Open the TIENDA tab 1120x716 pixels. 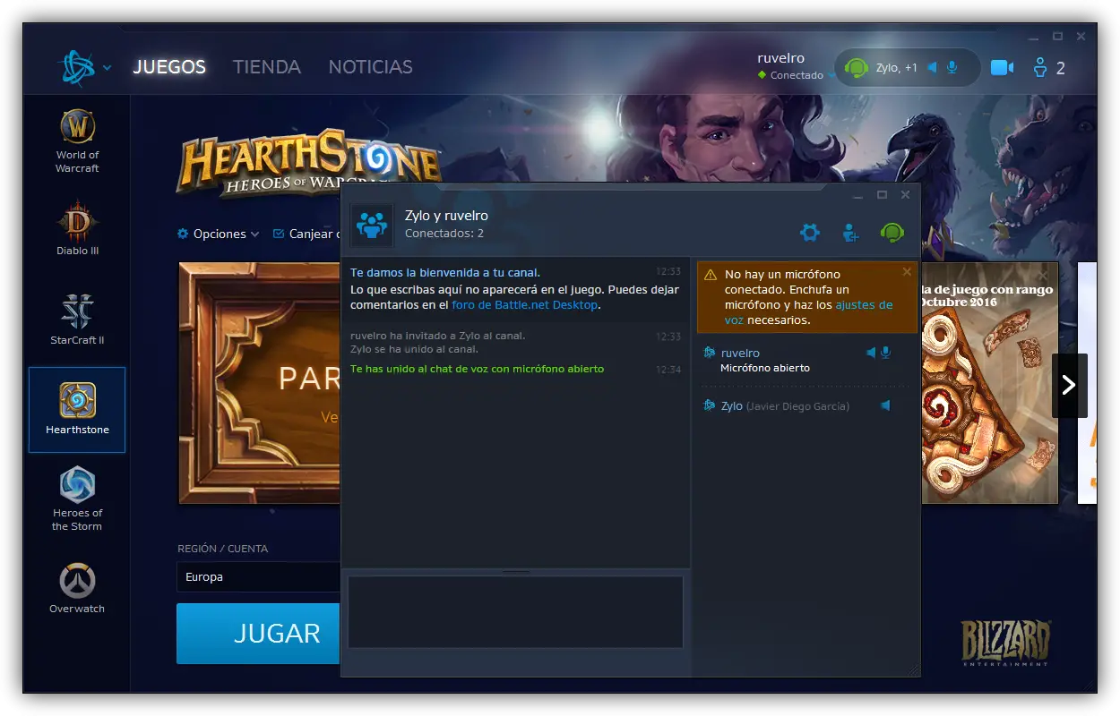pyautogui.click(x=267, y=67)
